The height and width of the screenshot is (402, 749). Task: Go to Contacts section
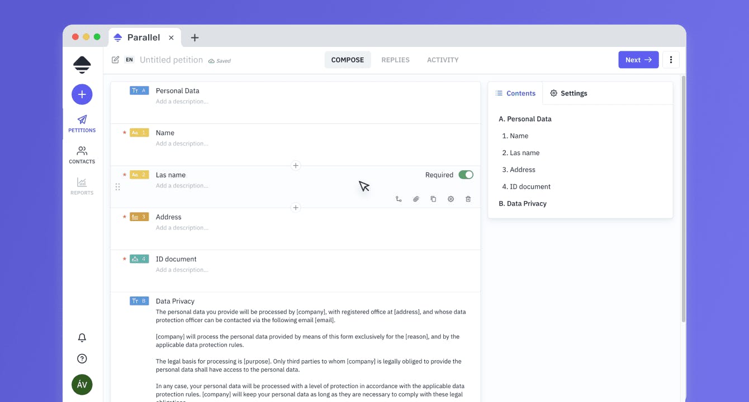(x=82, y=155)
